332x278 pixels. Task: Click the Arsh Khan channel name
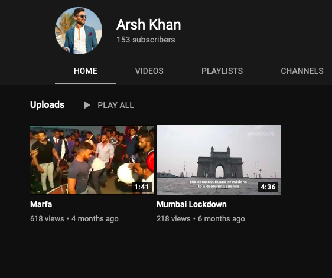click(x=149, y=25)
